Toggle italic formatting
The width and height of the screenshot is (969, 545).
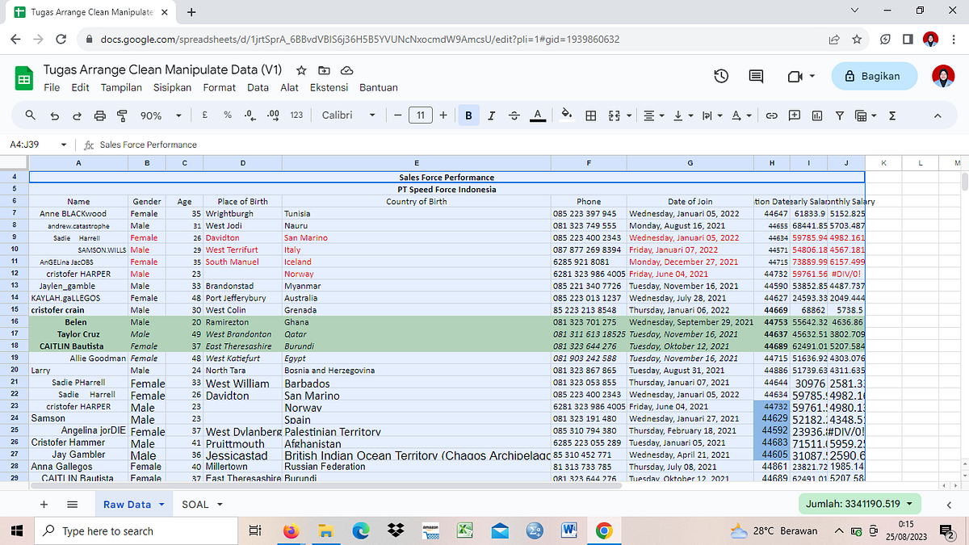[x=491, y=115]
